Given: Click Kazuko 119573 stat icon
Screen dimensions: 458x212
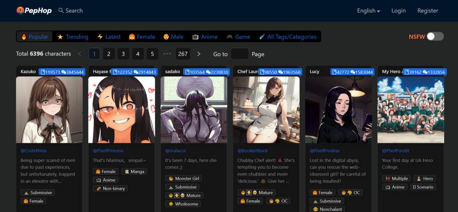Looking at the screenshot, I should (x=42, y=72).
